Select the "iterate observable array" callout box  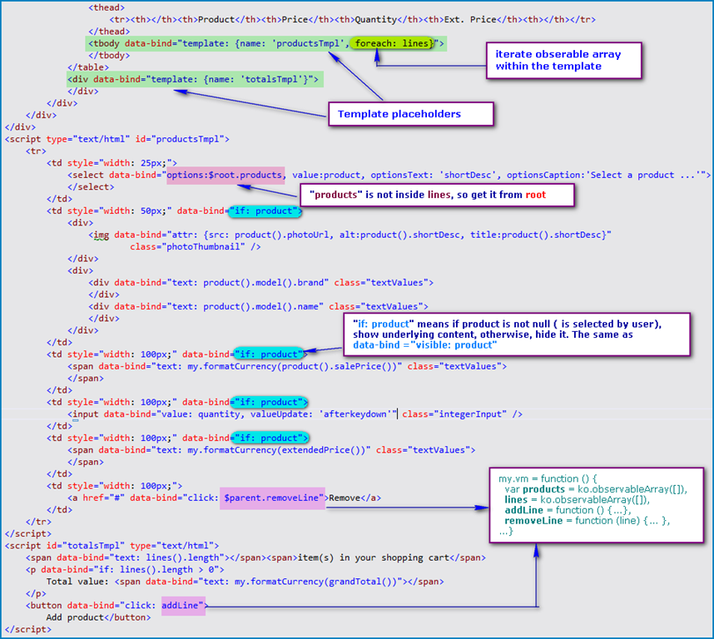(x=563, y=60)
